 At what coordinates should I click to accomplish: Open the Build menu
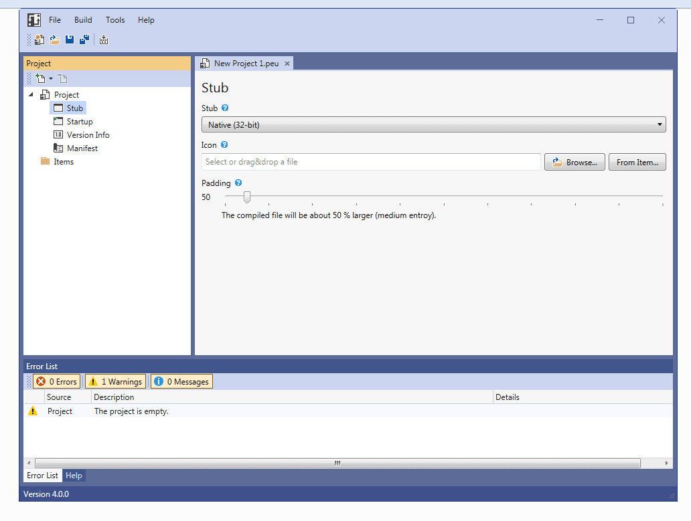pos(83,19)
